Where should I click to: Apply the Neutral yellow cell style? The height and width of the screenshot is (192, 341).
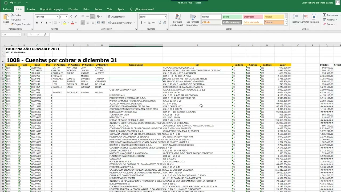[x=274, y=17]
